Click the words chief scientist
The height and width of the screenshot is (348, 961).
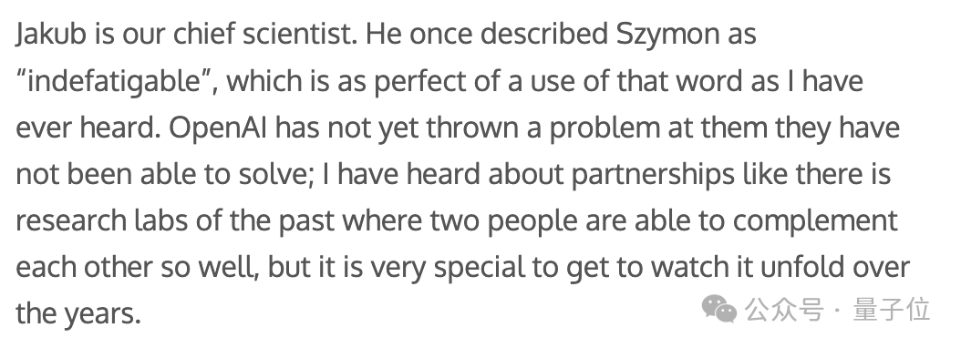264,35
